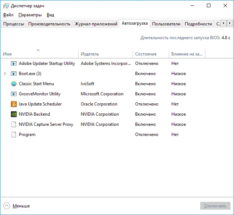Click the GrooveMonitor Utility icon
The height and width of the screenshot is (215, 234).
14,94
